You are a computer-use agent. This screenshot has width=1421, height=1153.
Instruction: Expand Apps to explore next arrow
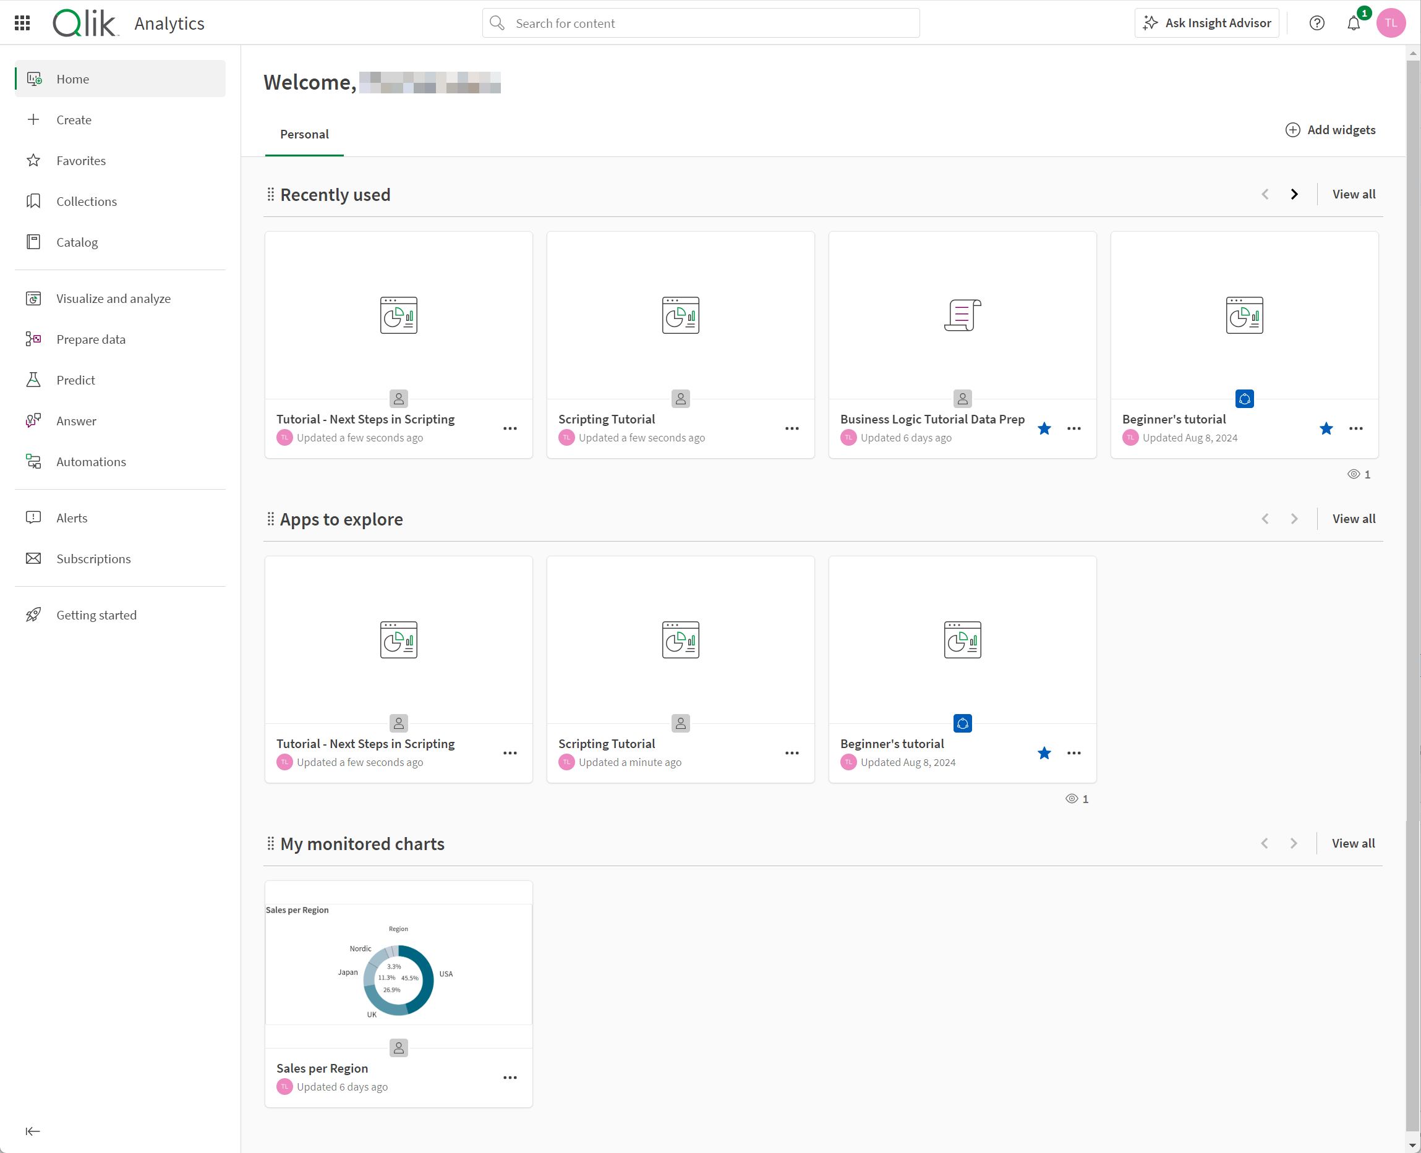pyautogui.click(x=1294, y=519)
